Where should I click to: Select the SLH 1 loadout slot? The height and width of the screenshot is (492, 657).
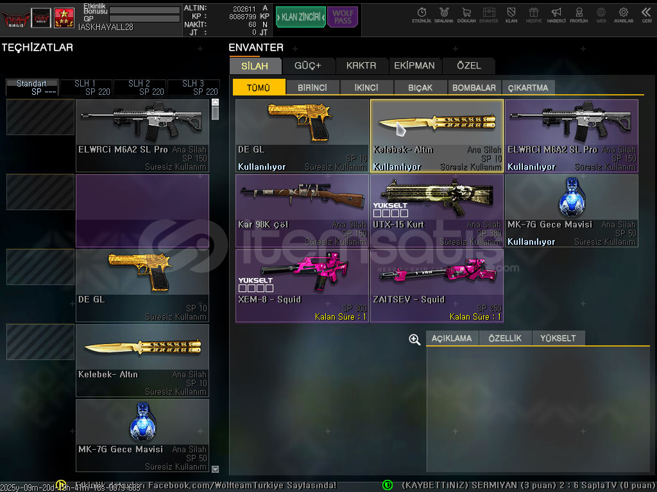coord(86,88)
